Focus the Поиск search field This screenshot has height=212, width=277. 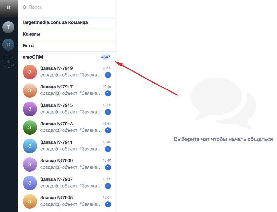tap(67, 7)
